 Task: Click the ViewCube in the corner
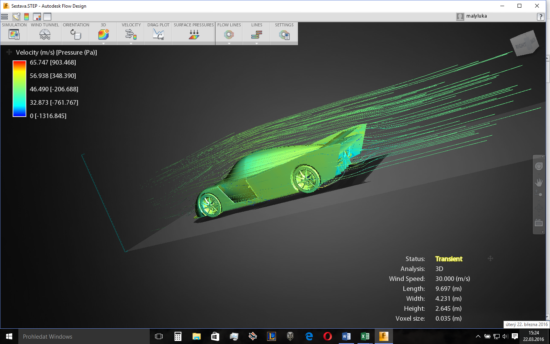[525, 43]
